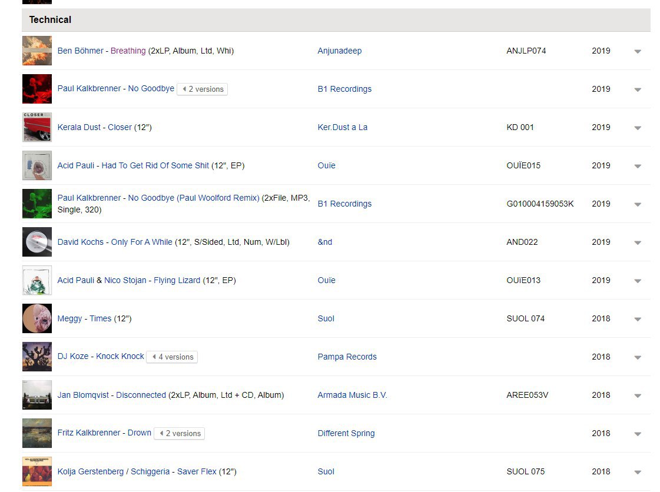Open Saver Flex cover thumbnail
The width and height of the screenshot is (660, 492).
coord(37,472)
